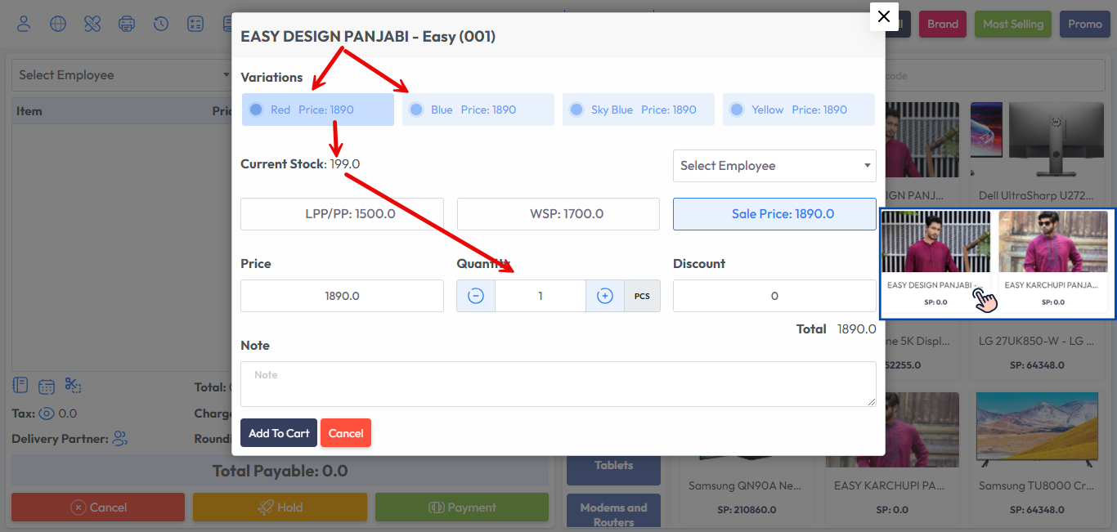Image resolution: width=1117 pixels, height=532 pixels.
Task: Click the Payment button at the bottom
Action: (x=462, y=507)
